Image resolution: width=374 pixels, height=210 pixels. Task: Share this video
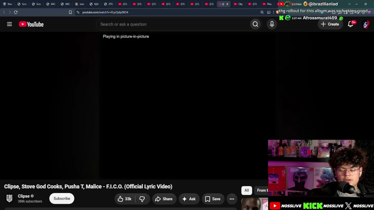tap(164, 199)
